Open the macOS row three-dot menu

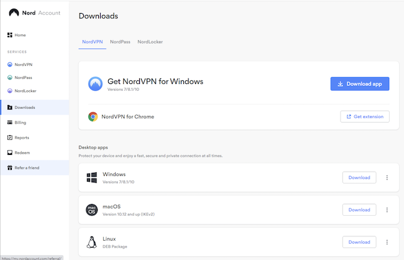tap(387, 210)
